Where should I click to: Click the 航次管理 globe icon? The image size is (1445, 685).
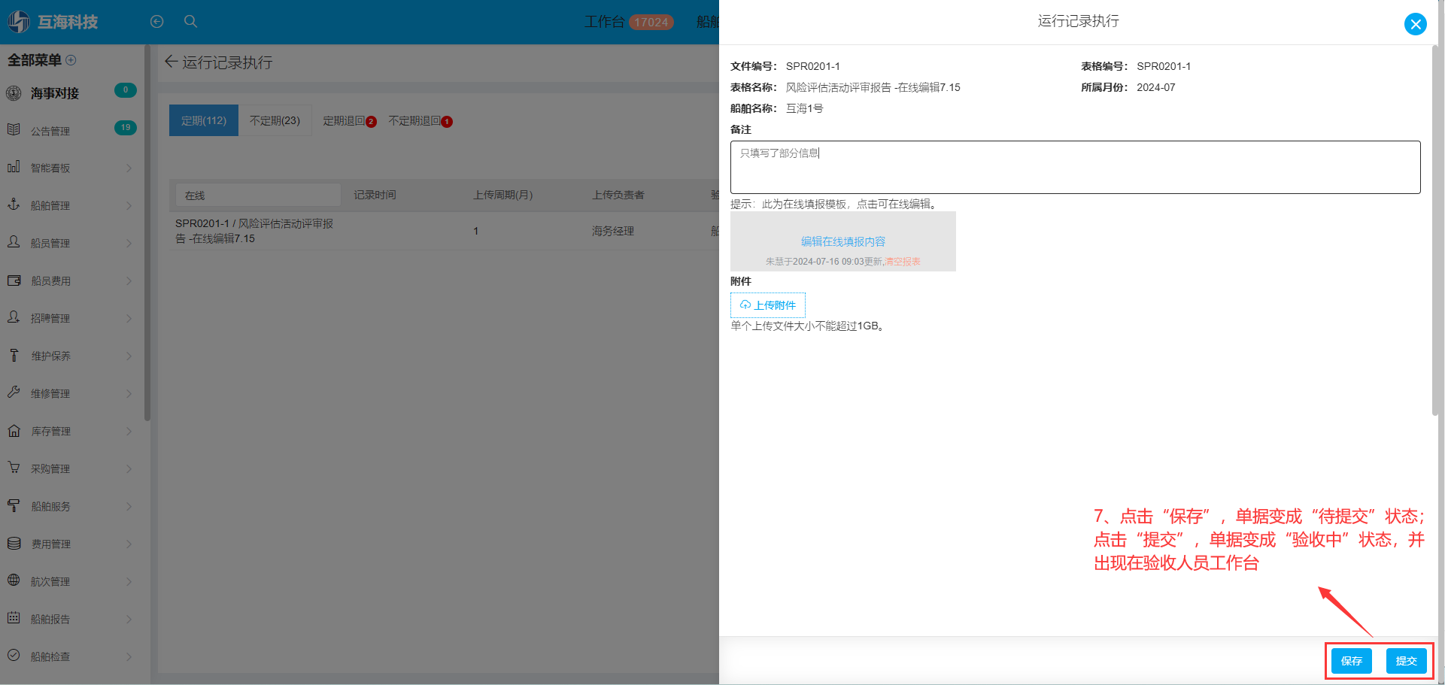coord(14,580)
